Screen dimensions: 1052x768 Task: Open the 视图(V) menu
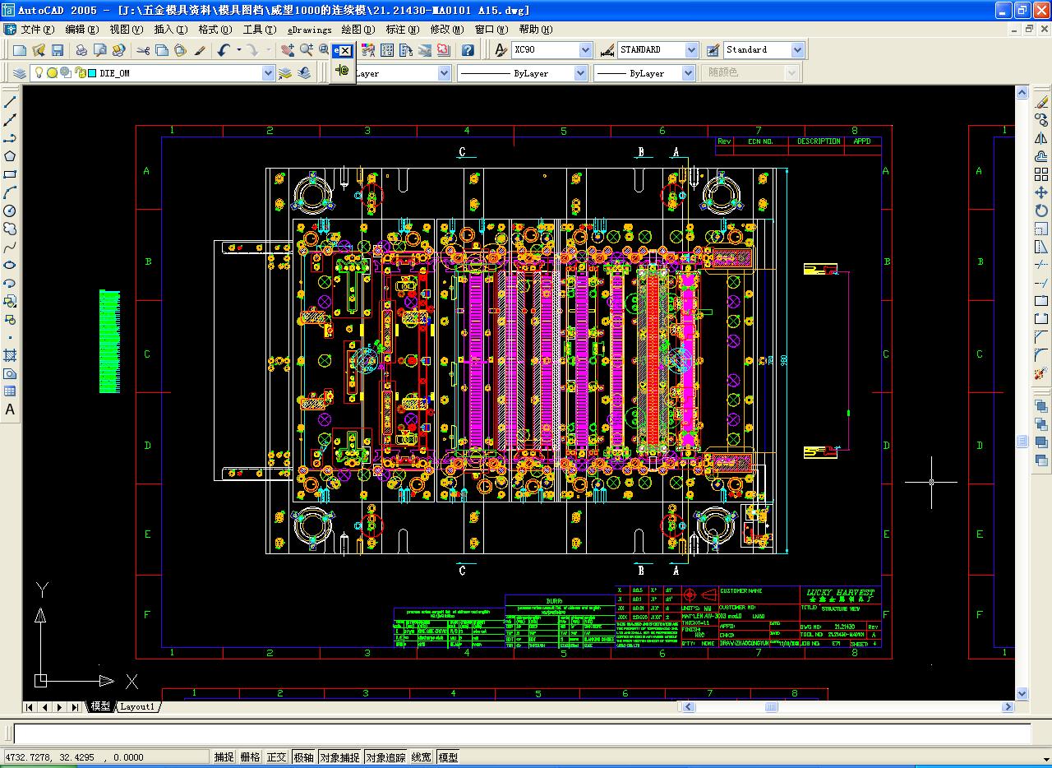click(126, 30)
